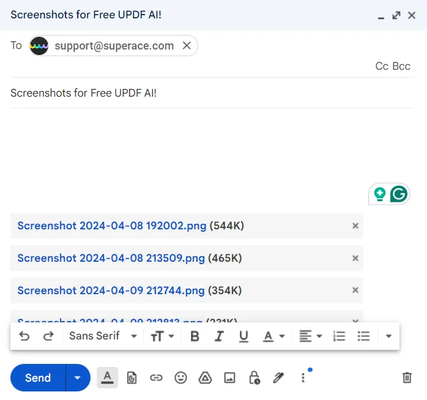The image size is (427, 400).
Task: Click the insert signature pen icon
Action: click(278, 378)
